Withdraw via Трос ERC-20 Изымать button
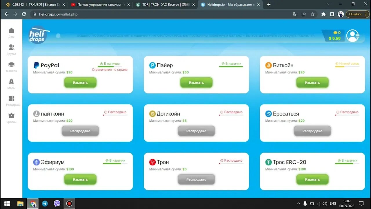371x209 pixels. [312, 180]
